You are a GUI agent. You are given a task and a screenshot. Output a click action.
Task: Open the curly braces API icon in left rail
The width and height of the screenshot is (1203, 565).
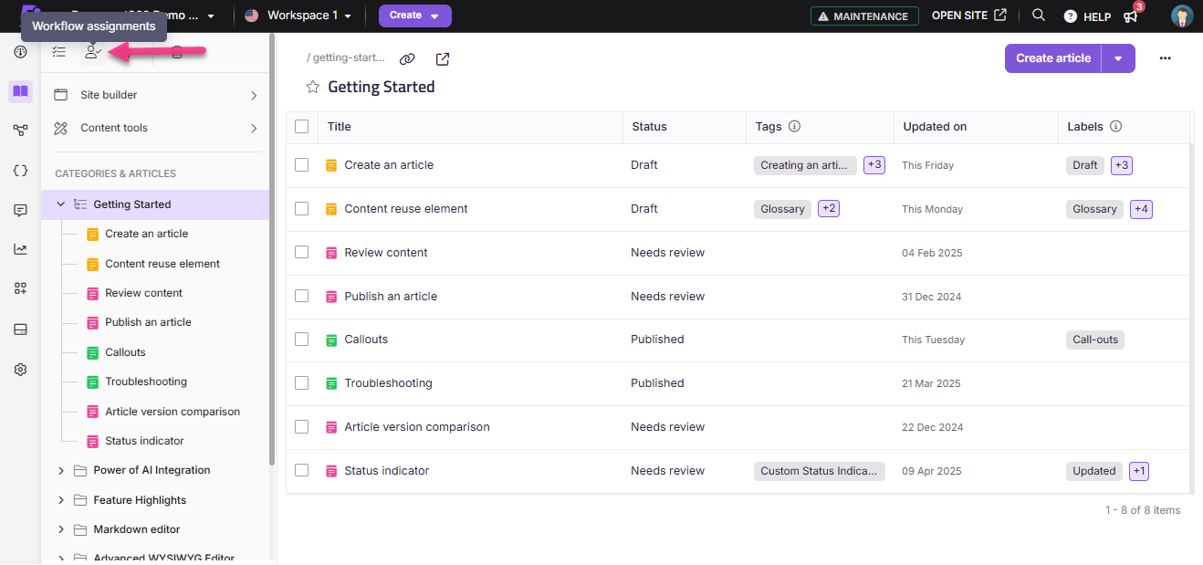tap(20, 171)
